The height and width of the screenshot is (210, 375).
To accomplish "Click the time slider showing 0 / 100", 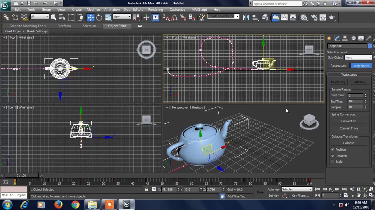I will [21, 176].
